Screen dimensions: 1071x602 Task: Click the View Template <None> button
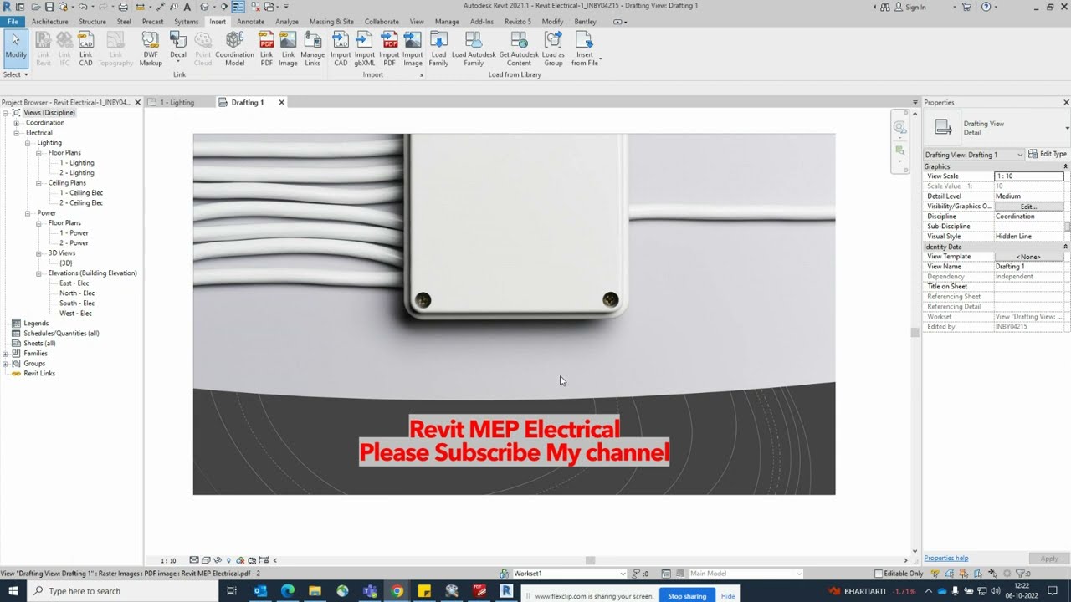point(1029,257)
